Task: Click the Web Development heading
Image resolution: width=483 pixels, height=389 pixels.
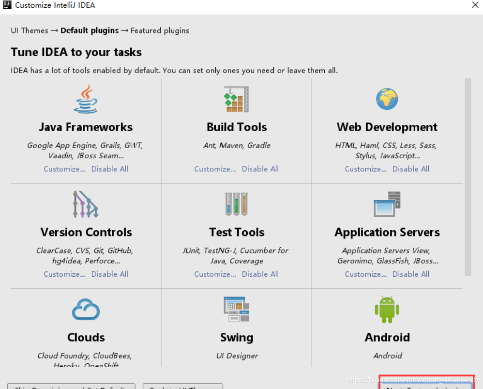Action: pyautogui.click(x=387, y=127)
